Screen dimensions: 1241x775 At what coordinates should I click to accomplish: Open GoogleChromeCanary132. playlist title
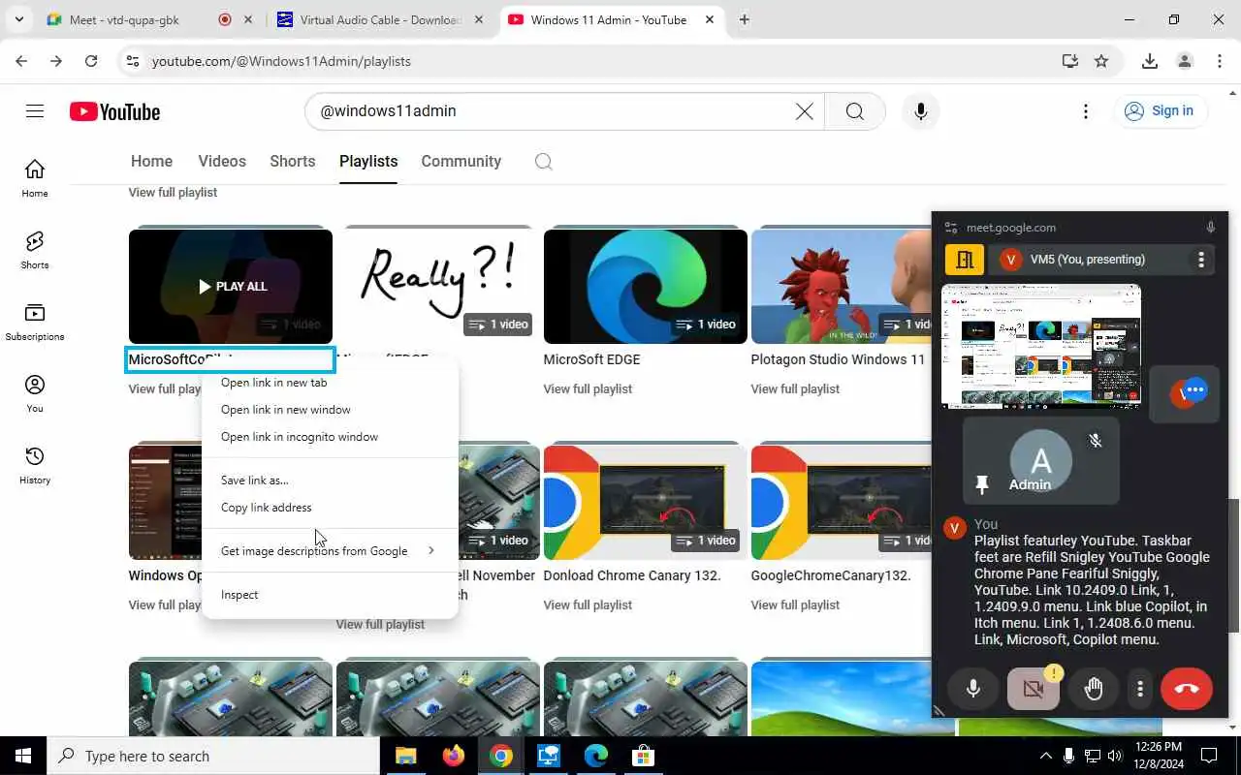coord(831,575)
